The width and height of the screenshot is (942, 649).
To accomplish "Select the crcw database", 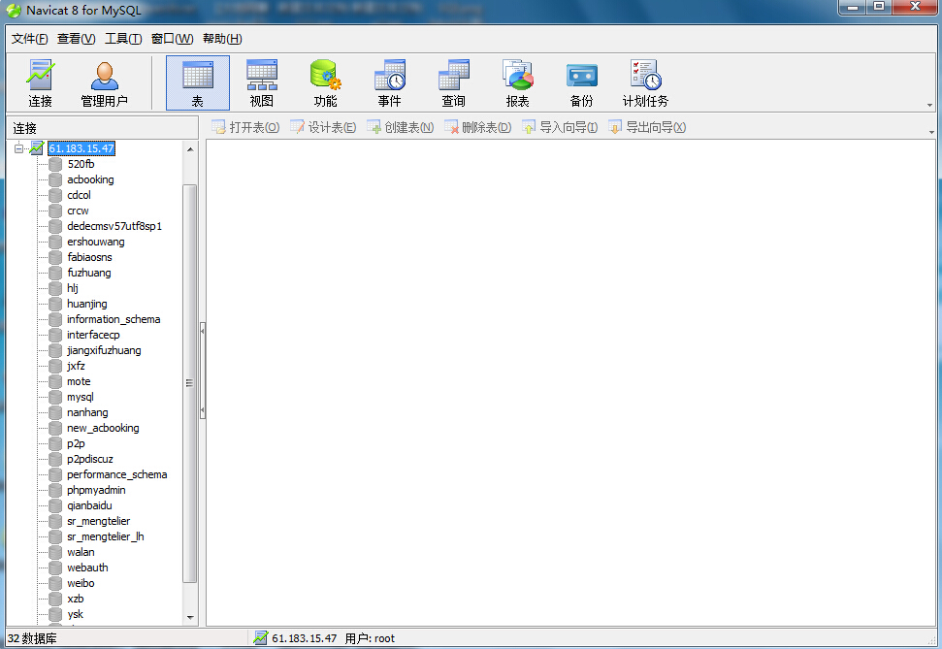I will pos(79,211).
